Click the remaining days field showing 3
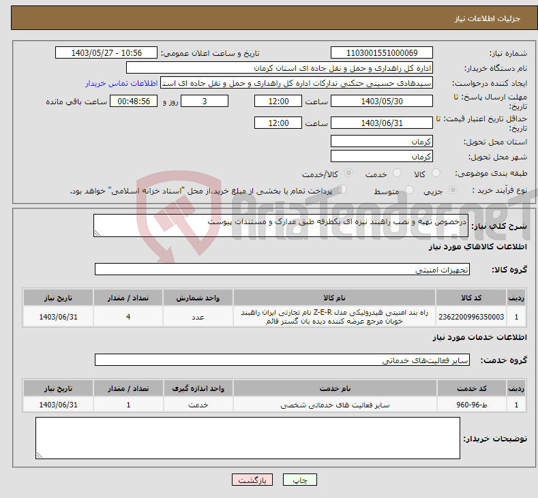Screen dimensions: 538x498 205,101
